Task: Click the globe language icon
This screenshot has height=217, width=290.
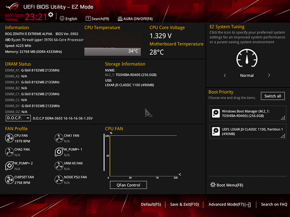Action: (62, 18)
